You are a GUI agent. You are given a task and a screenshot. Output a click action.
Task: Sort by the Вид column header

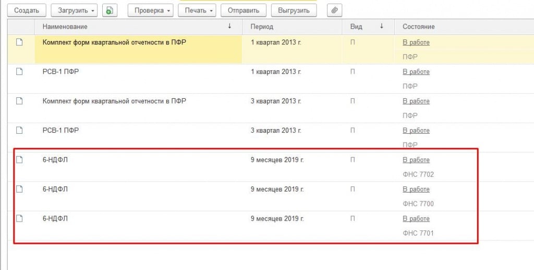[x=356, y=27]
